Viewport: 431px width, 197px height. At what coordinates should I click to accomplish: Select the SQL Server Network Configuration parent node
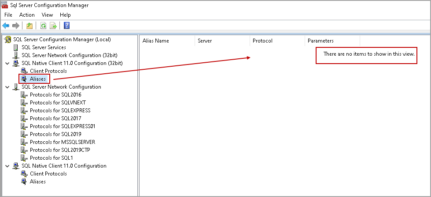pyautogui.click(x=61, y=87)
